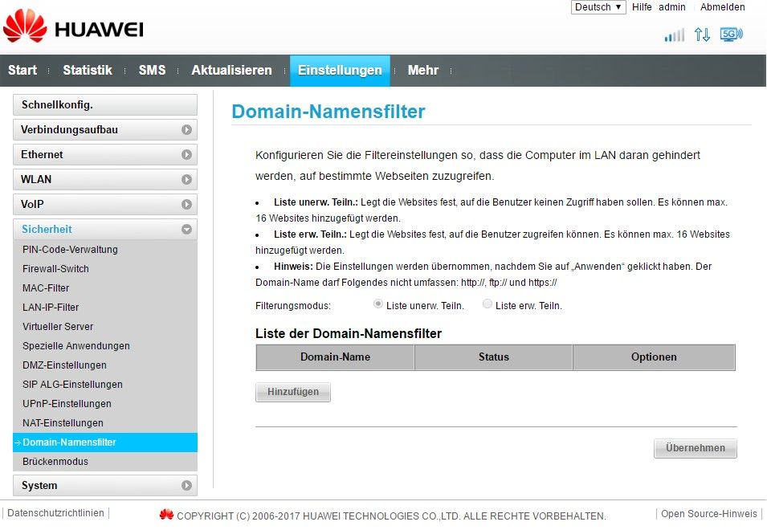Screen dimensions: 767x530
Task: Expand the Verbindungsaufbau section arrow
Action: coord(186,130)
